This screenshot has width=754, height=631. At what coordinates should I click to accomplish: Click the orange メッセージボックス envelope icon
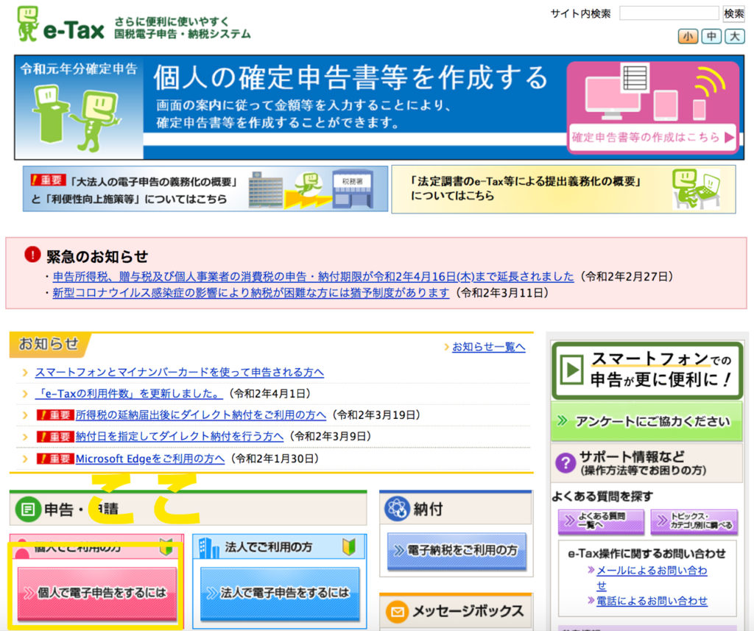click(397, 611)
